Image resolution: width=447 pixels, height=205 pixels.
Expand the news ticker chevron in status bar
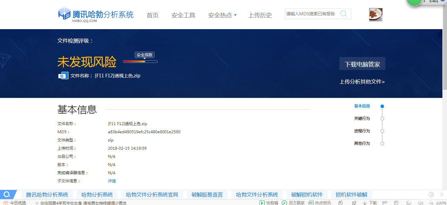click(x=37, y=203)
